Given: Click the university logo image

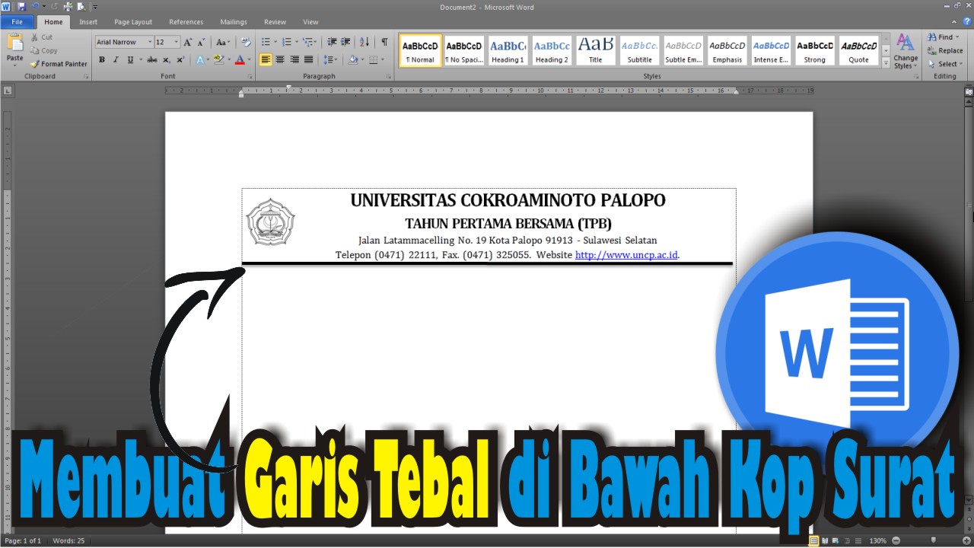Looking at the screenshot, I should click(270, 221).
